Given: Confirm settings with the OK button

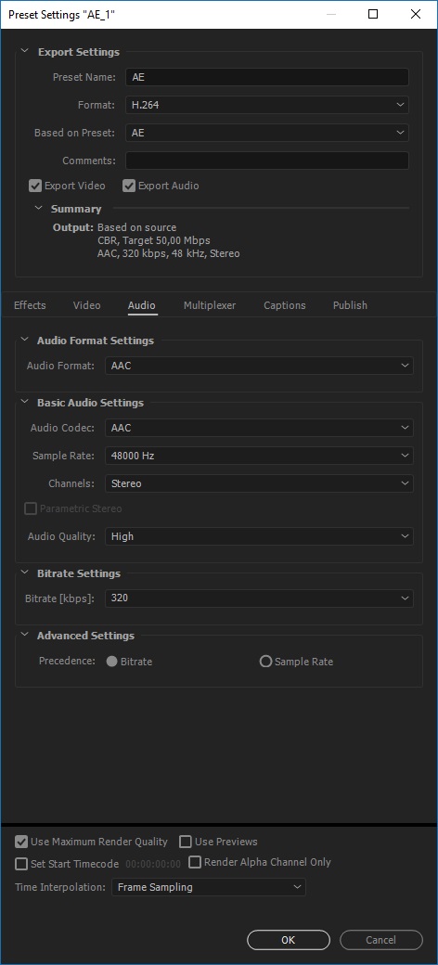Looking at the screenshot, I should tap(289, 940).
